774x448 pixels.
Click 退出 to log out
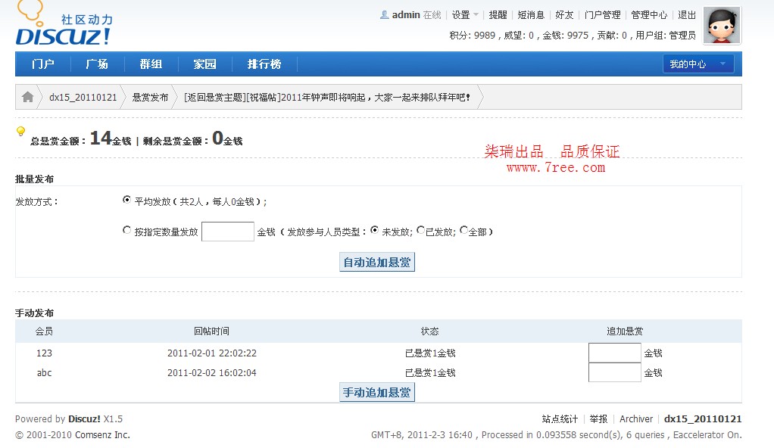click(x=687, y=15)
